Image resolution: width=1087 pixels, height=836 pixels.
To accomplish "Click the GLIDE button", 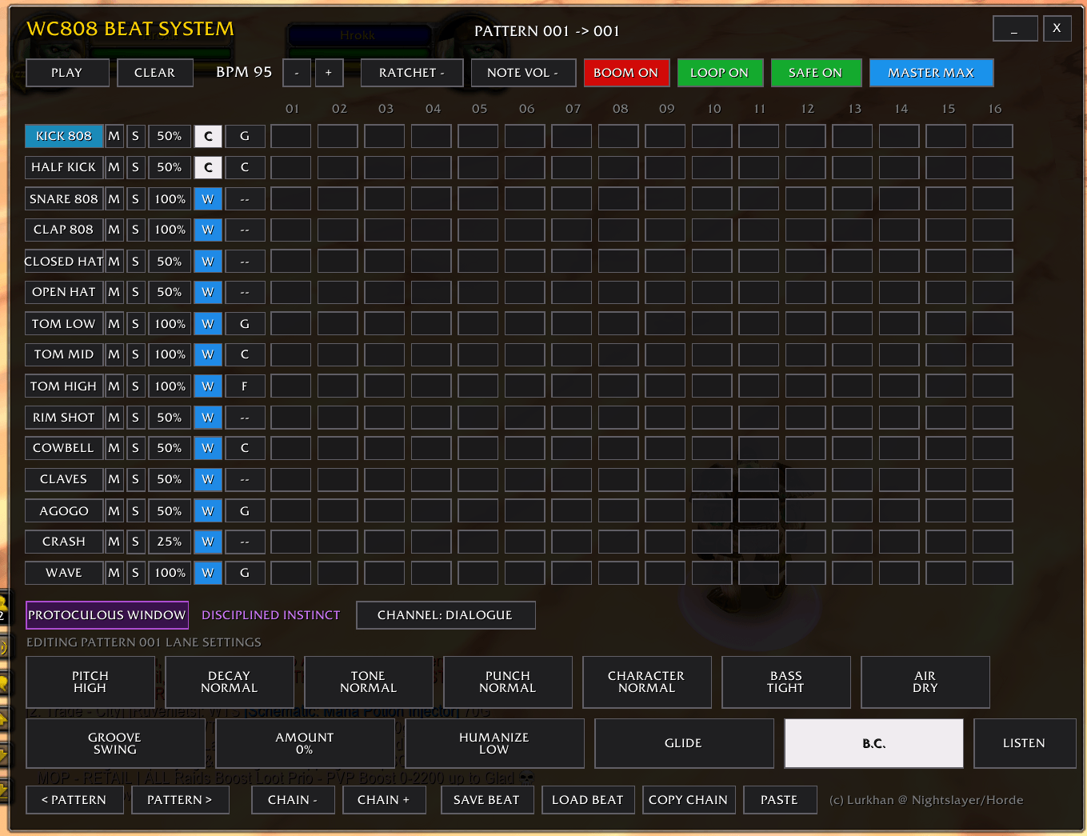I will point(684,743).
